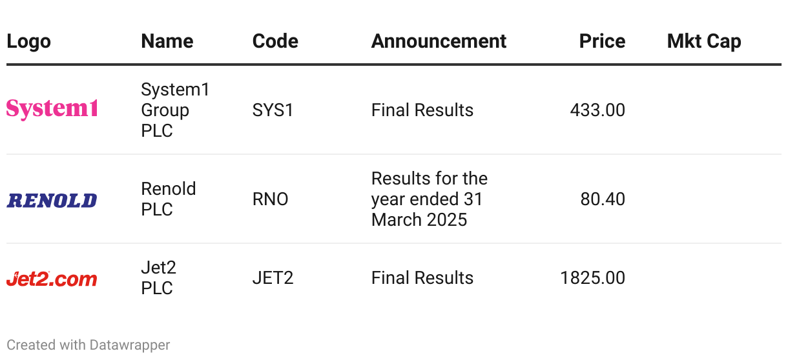Select Jet2 PLC company name
The width and height of the screenshot is (788, 360).
pos(158,278)
